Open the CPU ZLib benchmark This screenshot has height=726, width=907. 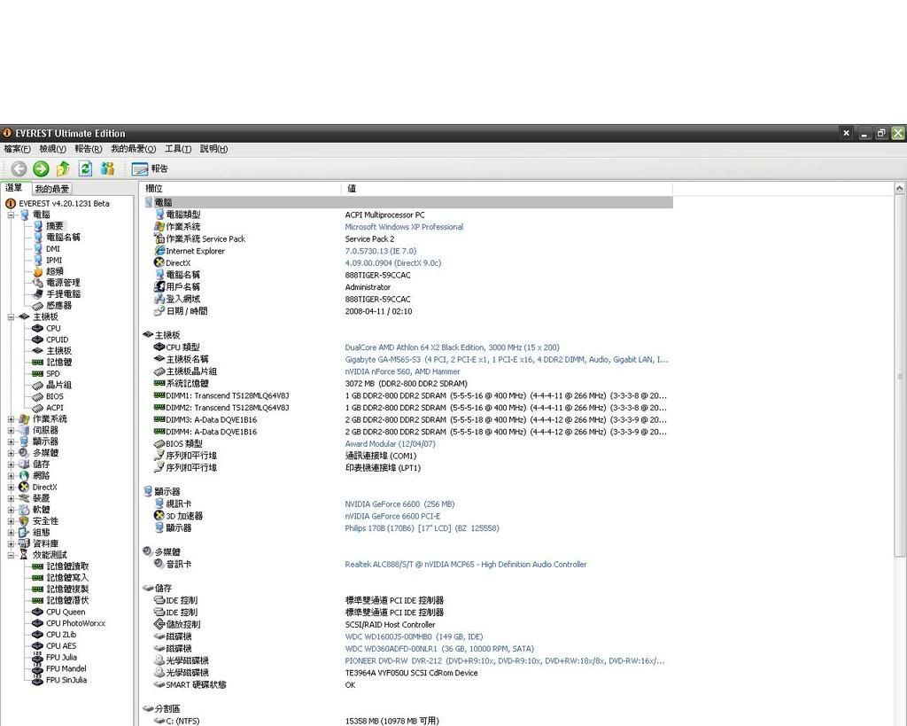(61, 635)
